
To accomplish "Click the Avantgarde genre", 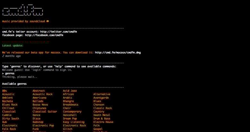I will pyautogui.click(x=101, y=98).
